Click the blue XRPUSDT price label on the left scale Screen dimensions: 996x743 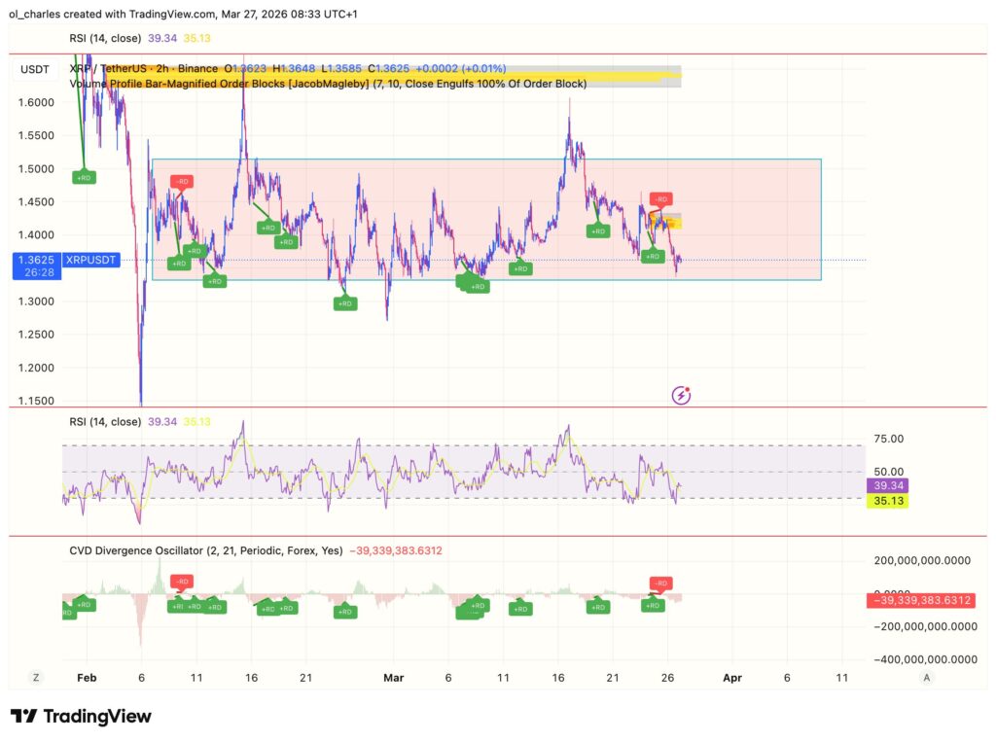coord(89,260)
